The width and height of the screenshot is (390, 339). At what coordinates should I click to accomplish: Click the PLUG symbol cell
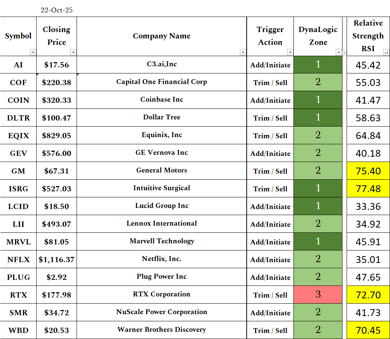pos(18,277)
